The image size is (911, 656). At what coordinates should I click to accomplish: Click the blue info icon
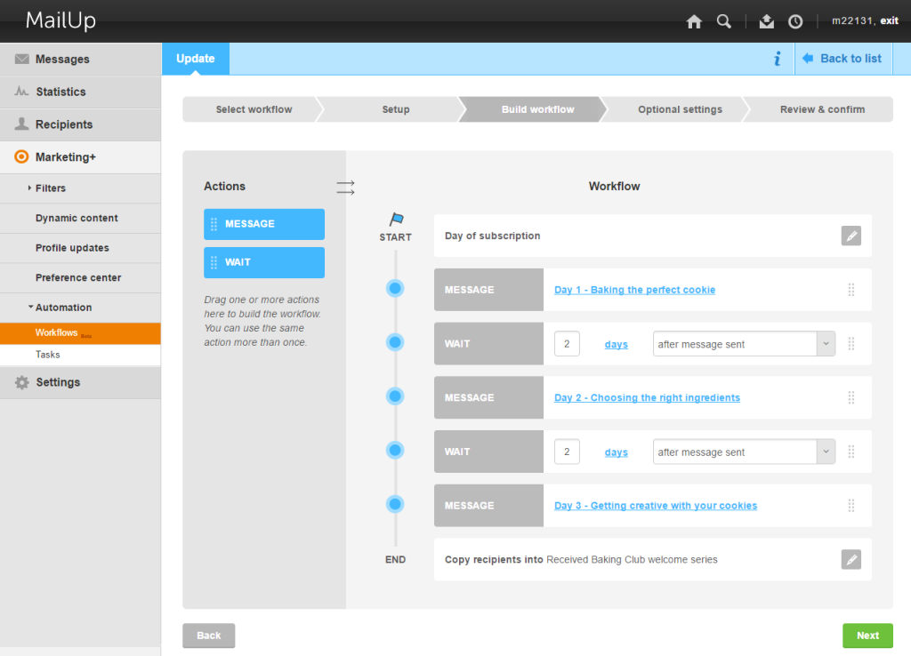pyautogui.click(x=777, y=59)
